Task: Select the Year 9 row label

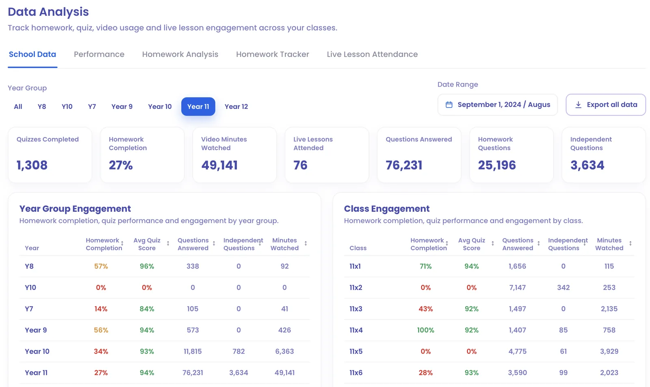Action: 36,330
